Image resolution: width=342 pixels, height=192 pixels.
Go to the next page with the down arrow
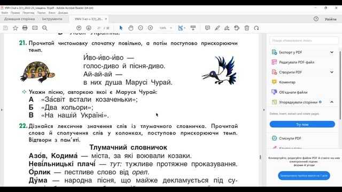tap(89, 28)
